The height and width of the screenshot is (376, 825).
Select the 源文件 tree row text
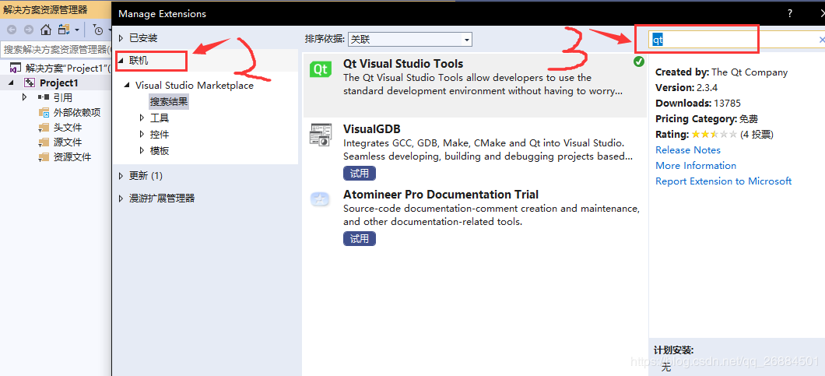click(x=68, y=142)
